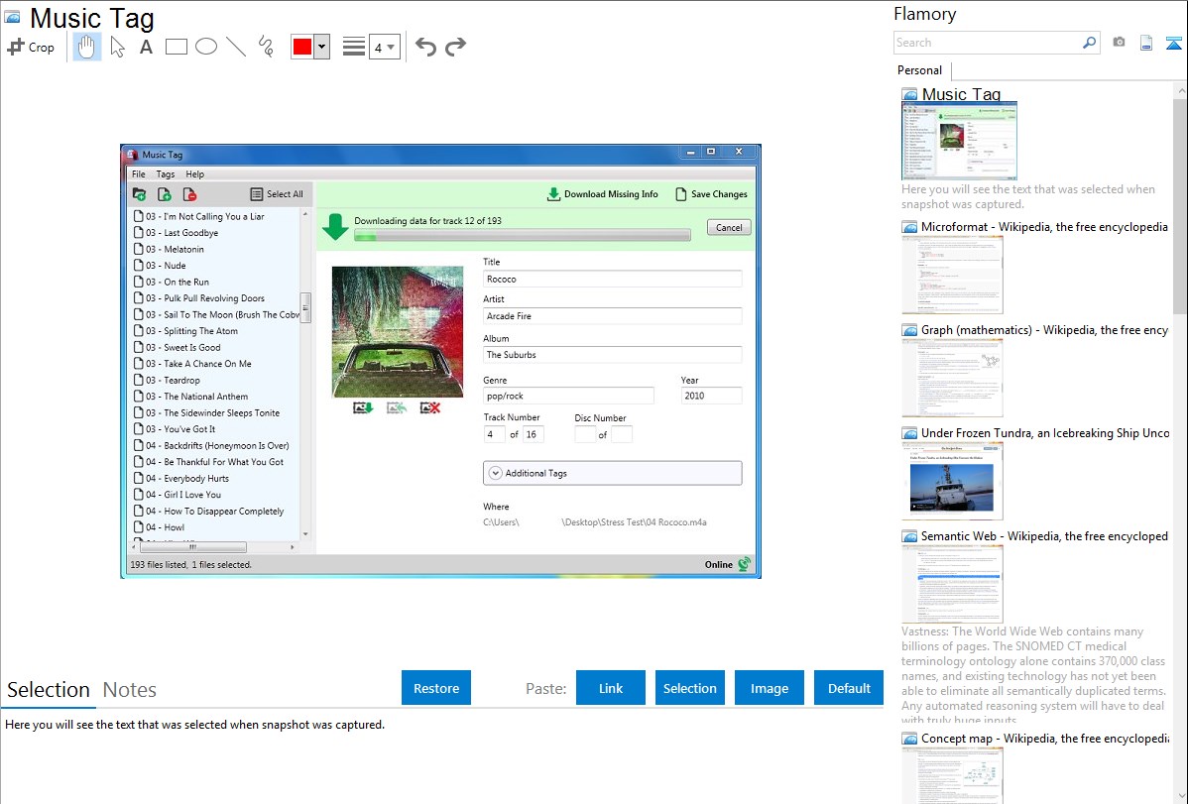Open the Tags menu in Music Tag
This screenshot has height=804, width=1188.
pyautogui.click(x=166, y=174)
